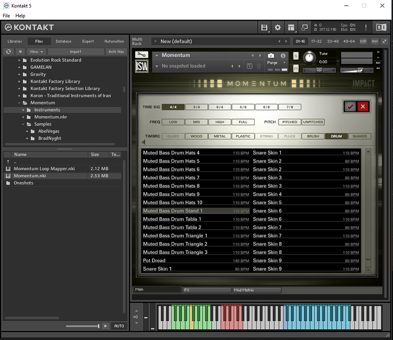Screen dimensions: 393x340
Task: Collapse the Samples folder
Action: tap(23, 124)
